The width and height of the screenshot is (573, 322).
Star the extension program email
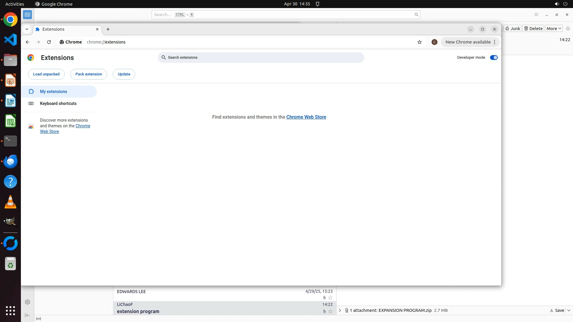tap(330, 311)
